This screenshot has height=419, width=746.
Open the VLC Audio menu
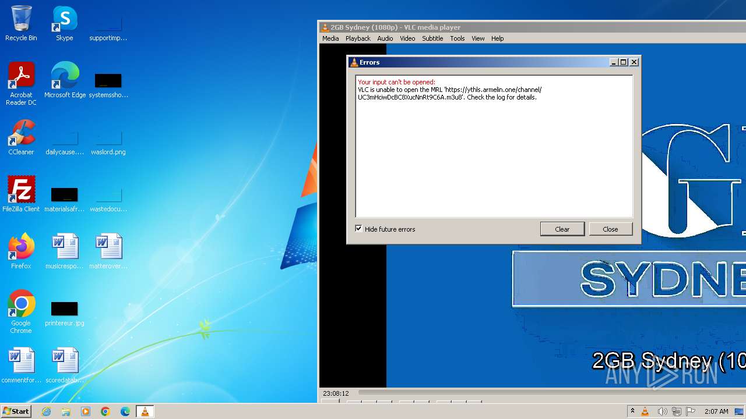click(x=385, y=38)
